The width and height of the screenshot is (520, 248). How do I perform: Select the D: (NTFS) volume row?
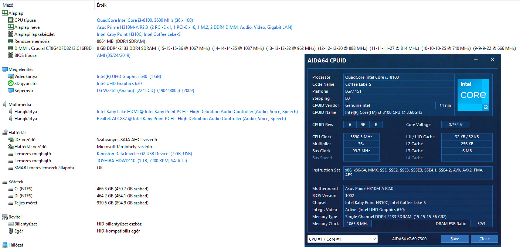[23, 196]
